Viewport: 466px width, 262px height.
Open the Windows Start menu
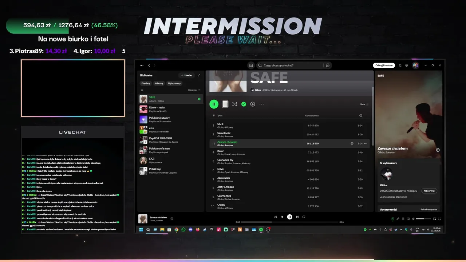141,230
